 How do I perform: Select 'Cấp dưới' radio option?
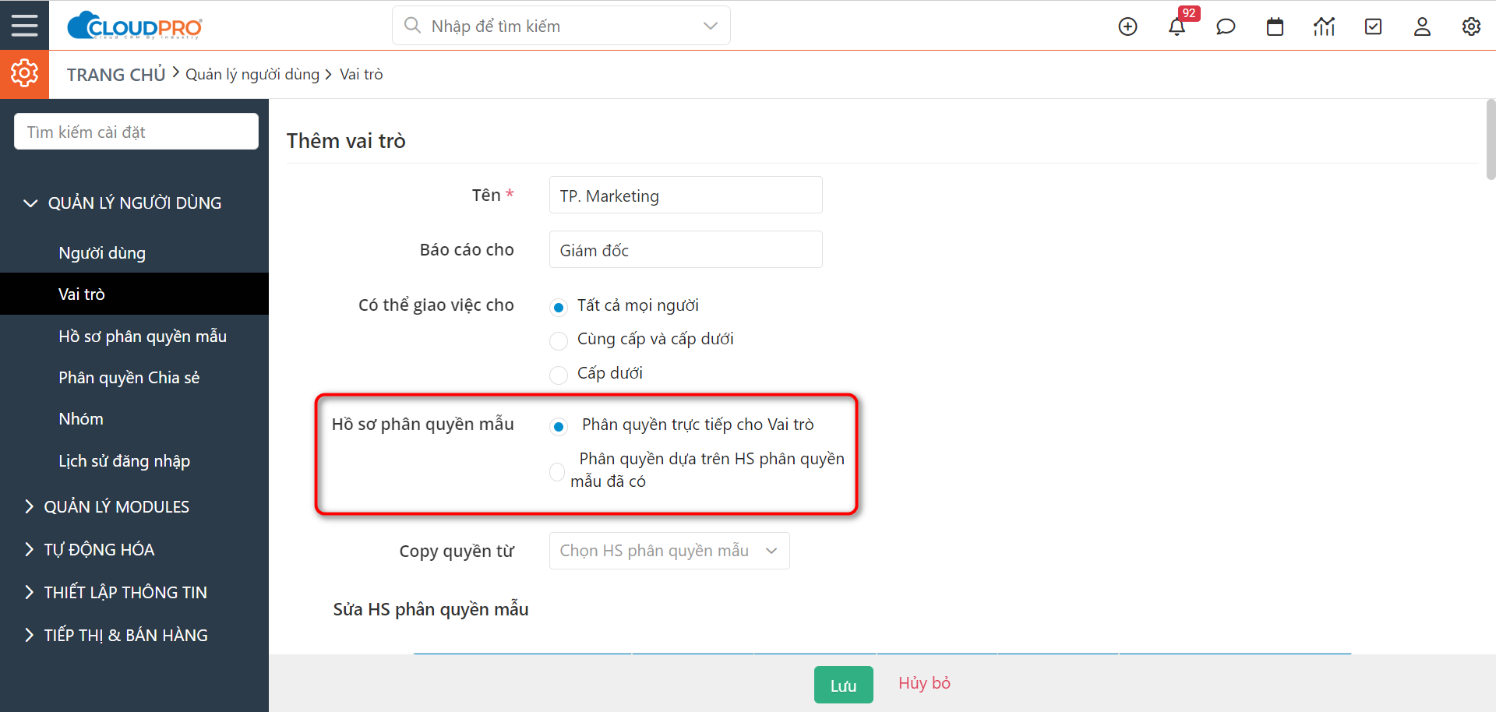559,375
